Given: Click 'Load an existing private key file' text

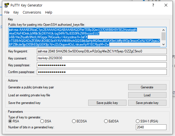Looking at the screenshot, I should pyautogui.click(x=29, y=95).
